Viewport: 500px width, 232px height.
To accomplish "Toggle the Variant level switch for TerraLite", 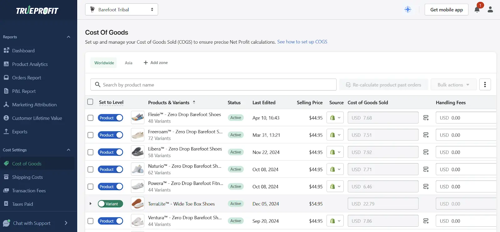I will click(x=110, y=204).
